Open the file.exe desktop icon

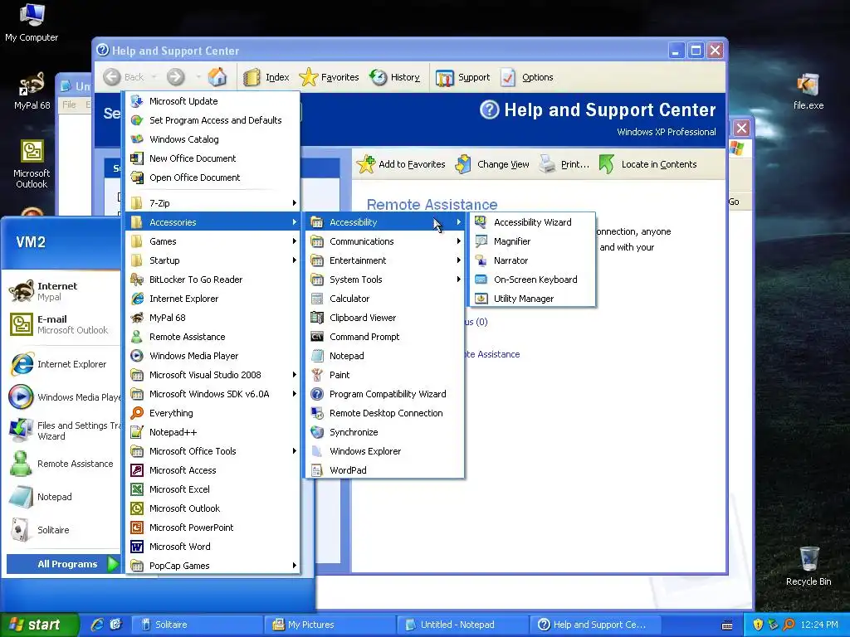(x=808, y=91)
